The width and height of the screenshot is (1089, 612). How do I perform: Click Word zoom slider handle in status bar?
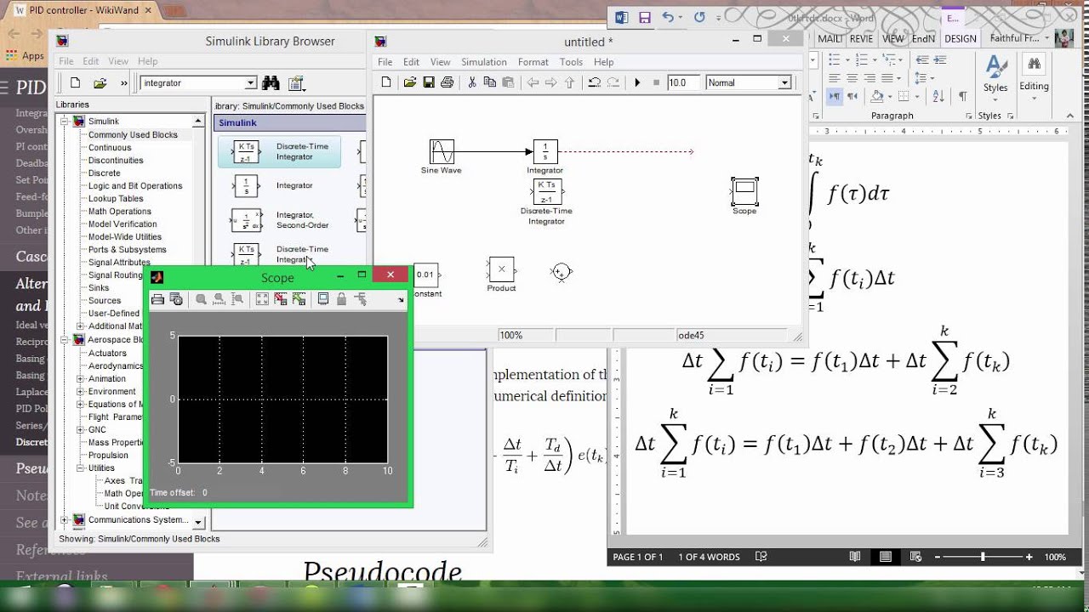(x=983, y=557)
